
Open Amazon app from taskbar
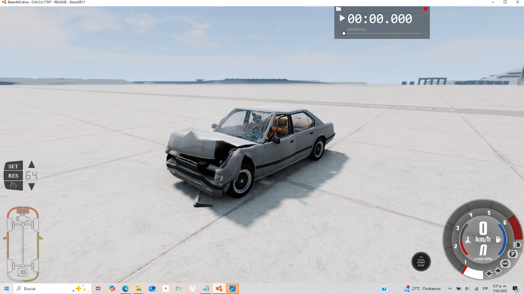click(x=165, y=289)
